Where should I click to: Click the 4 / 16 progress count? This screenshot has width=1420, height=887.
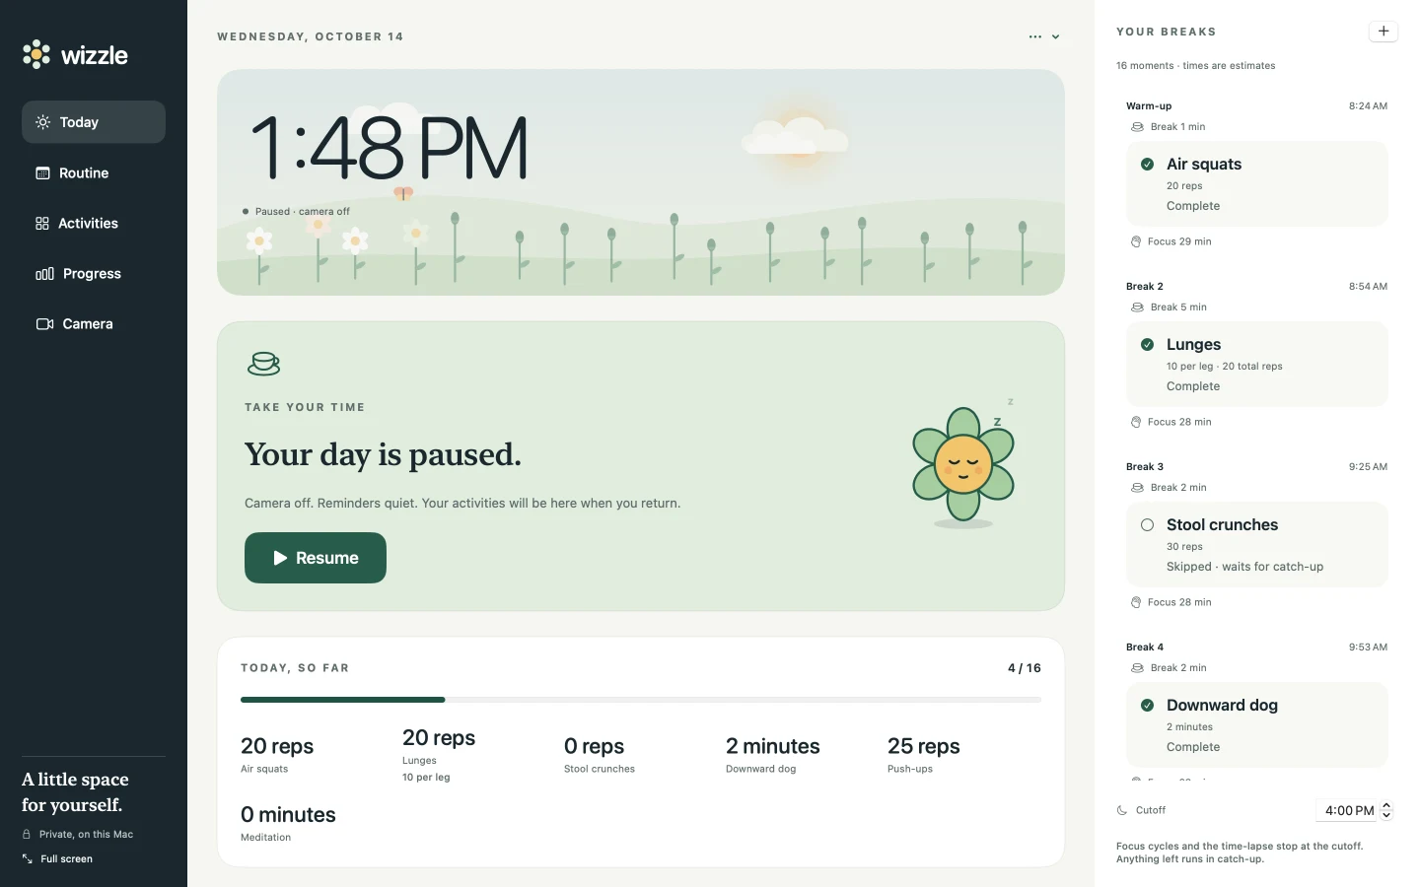pos(1025,668)
